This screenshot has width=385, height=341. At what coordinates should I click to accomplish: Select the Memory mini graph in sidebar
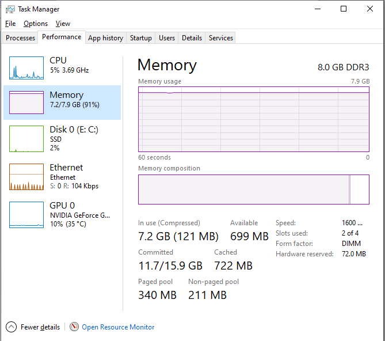[26, 102]
